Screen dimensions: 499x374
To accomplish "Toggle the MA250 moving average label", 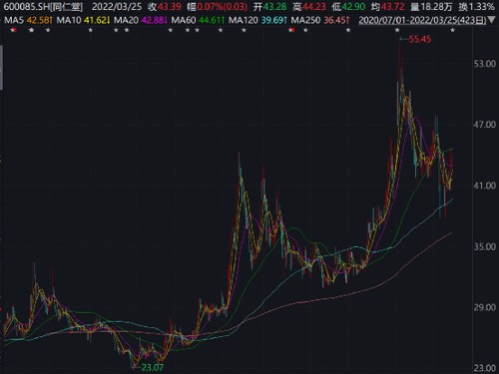I will coord(305,20).
